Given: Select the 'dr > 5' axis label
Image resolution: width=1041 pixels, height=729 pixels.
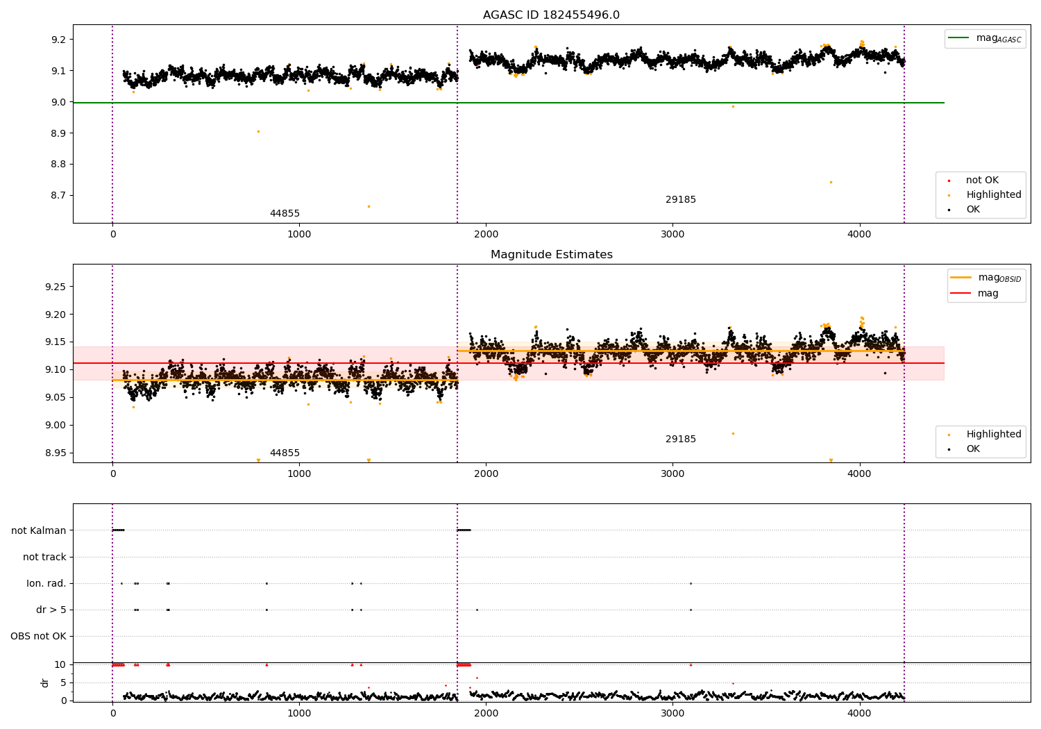Looking at the screenshot, I should coord(51,610).
